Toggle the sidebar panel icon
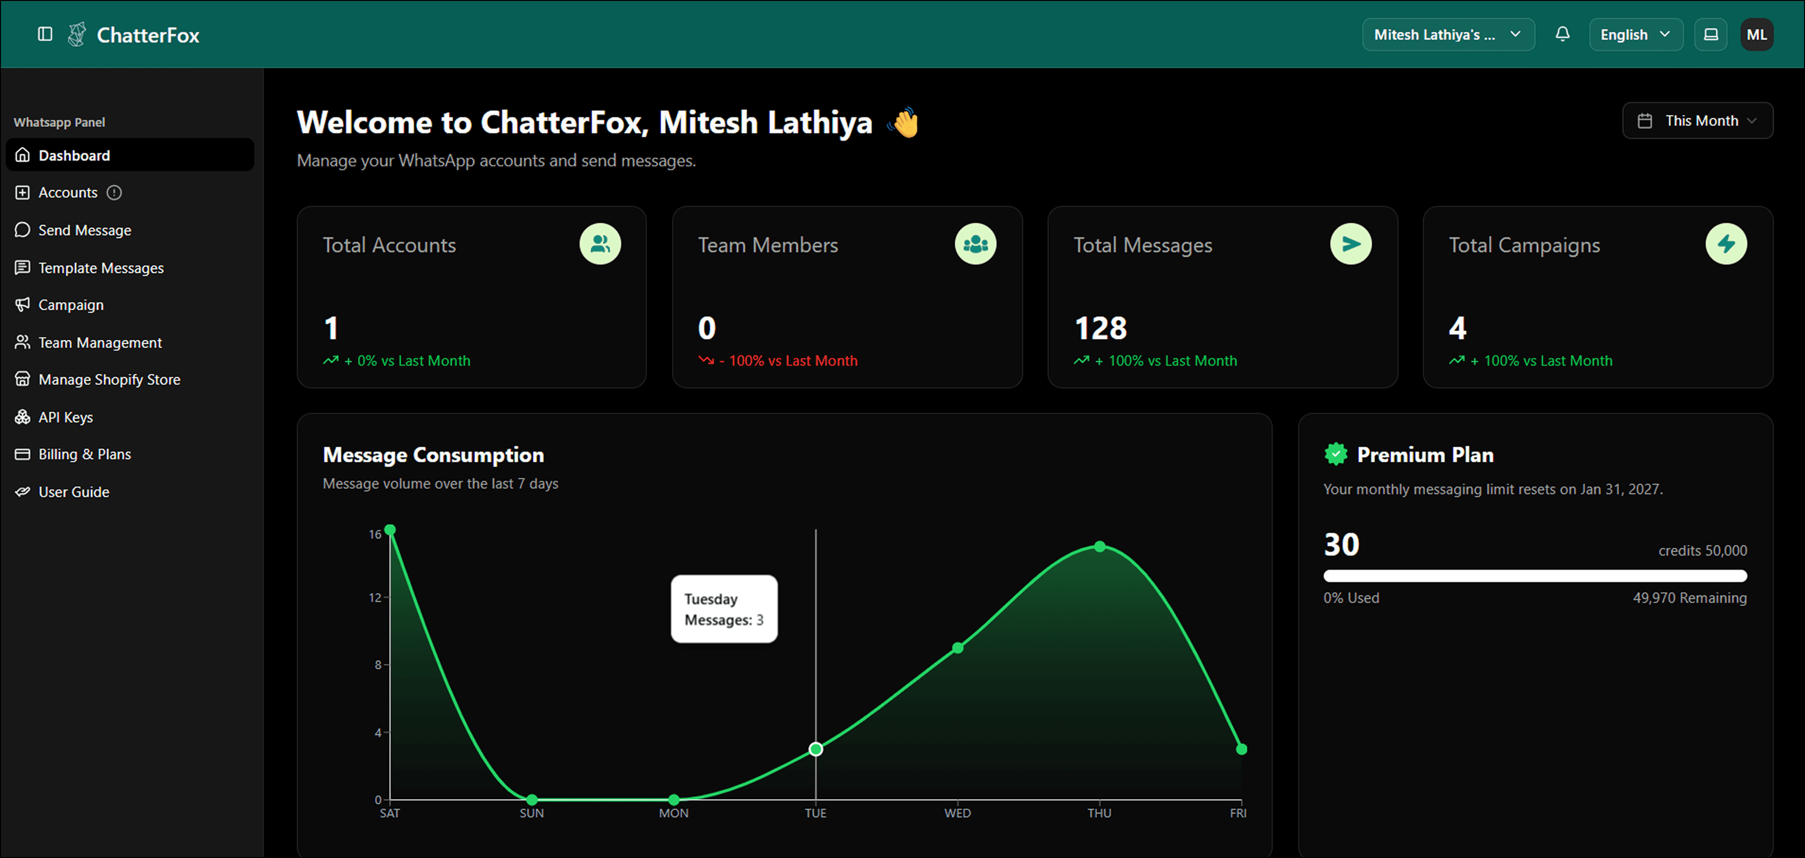The image size is (1805, 858). pyautogui.click(x=45, y=34)
